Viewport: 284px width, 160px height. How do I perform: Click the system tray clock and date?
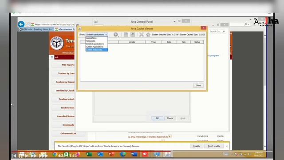[259, 154]
